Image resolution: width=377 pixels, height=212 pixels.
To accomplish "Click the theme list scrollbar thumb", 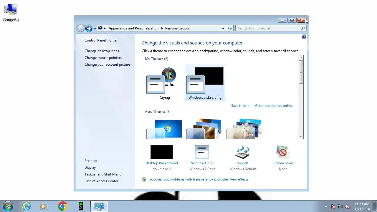I will coord(301,72).
